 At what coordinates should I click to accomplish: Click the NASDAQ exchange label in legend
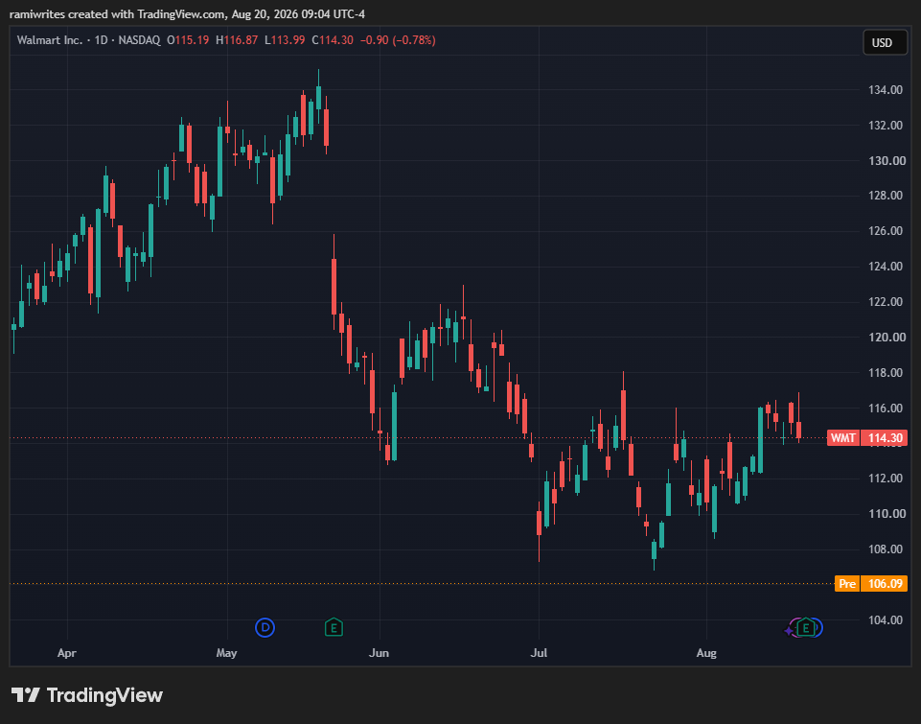[x=139, y=40]
